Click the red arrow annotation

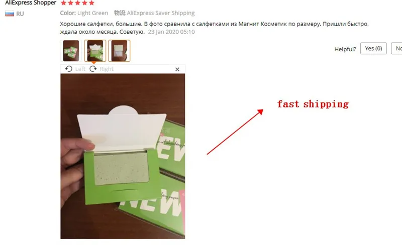coord(235,132)
